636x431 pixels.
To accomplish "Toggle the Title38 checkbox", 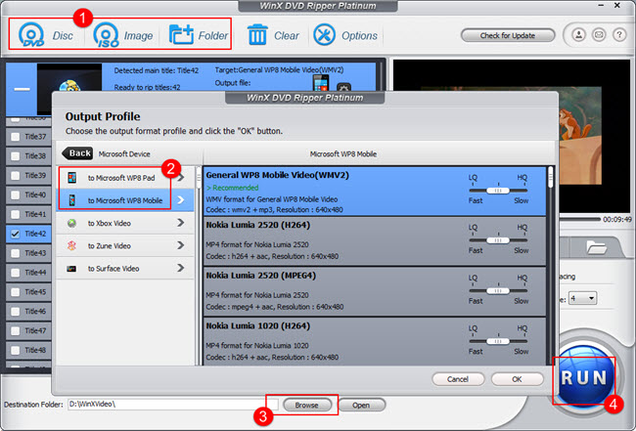I will [x=16, y=156].
